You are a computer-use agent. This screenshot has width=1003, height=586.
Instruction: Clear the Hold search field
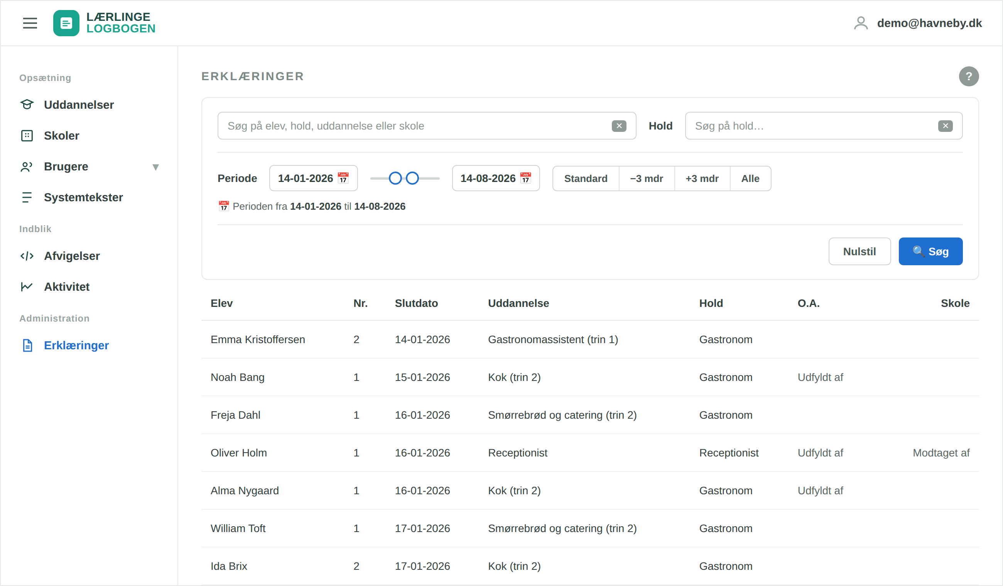point(945,126)
